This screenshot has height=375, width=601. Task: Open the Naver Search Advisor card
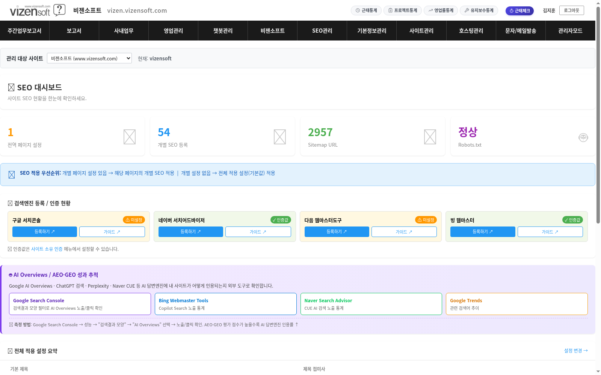click(x=371, y=304)
